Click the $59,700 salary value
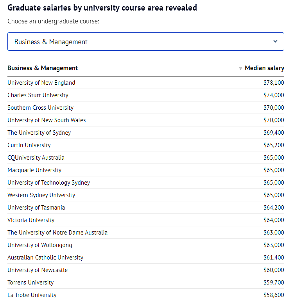Image resolution: width=292 pixels, height=304 pixels. tap(274, 283)
